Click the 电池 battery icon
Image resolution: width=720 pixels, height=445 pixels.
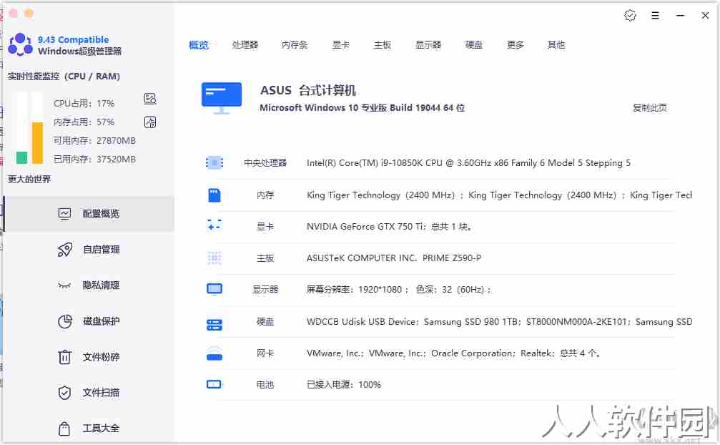click(214, 384)
